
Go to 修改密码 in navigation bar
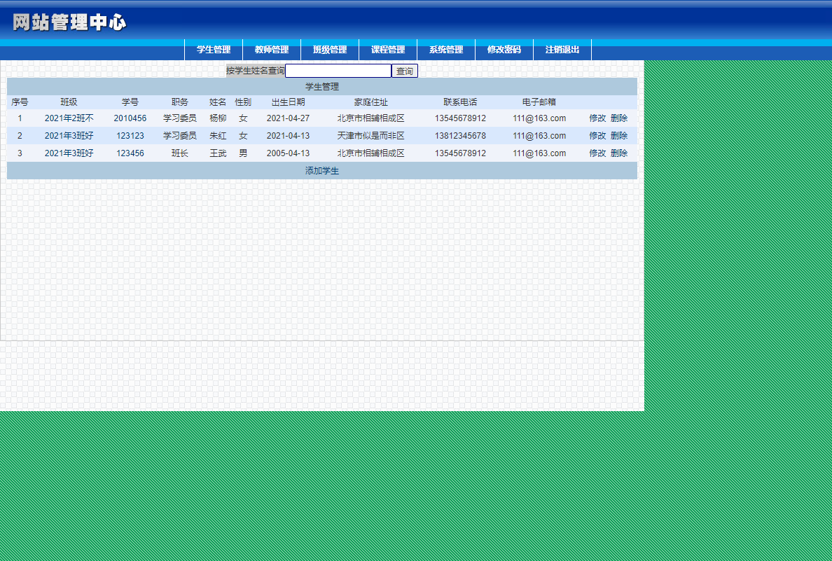(x=504, y=49)
